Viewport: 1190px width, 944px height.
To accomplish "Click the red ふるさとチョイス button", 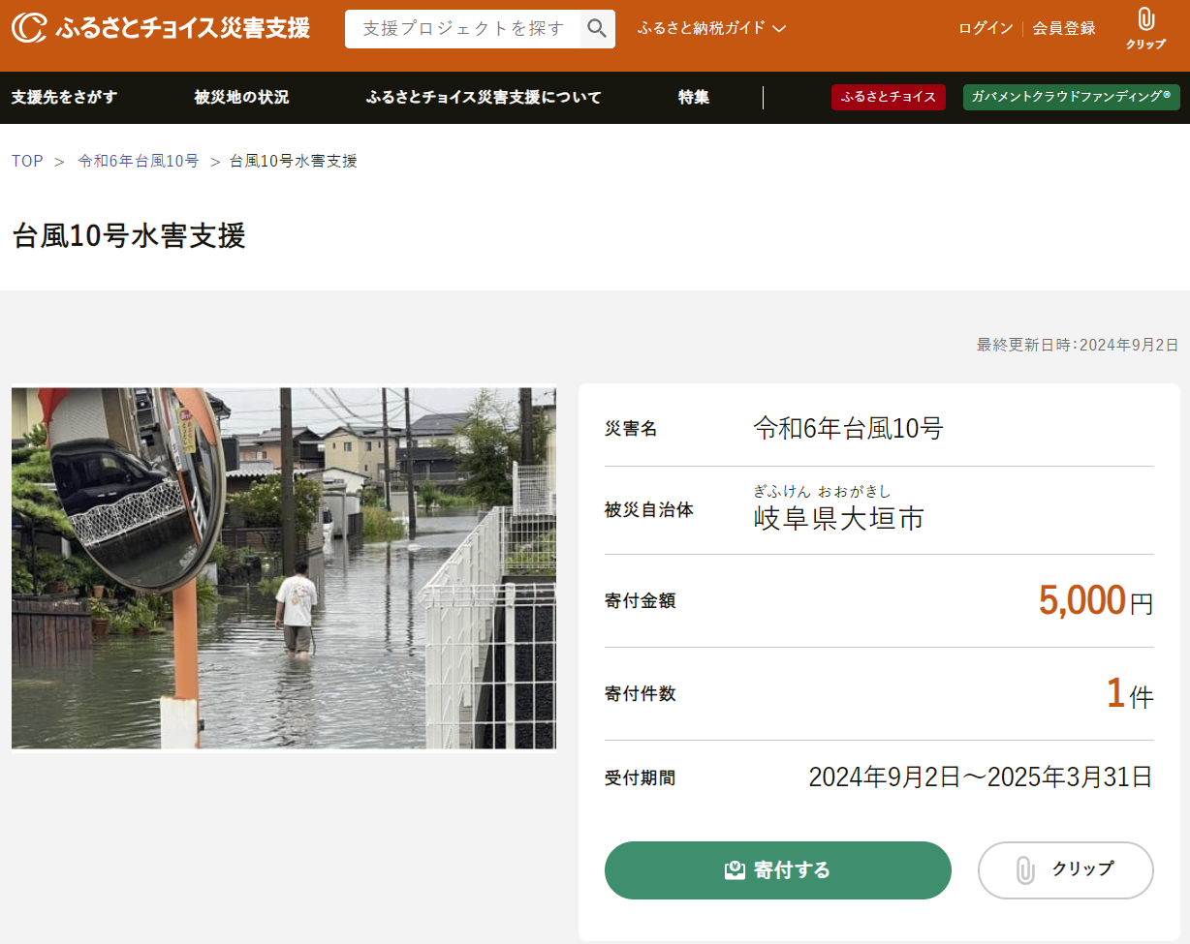I will pos(888,97).
